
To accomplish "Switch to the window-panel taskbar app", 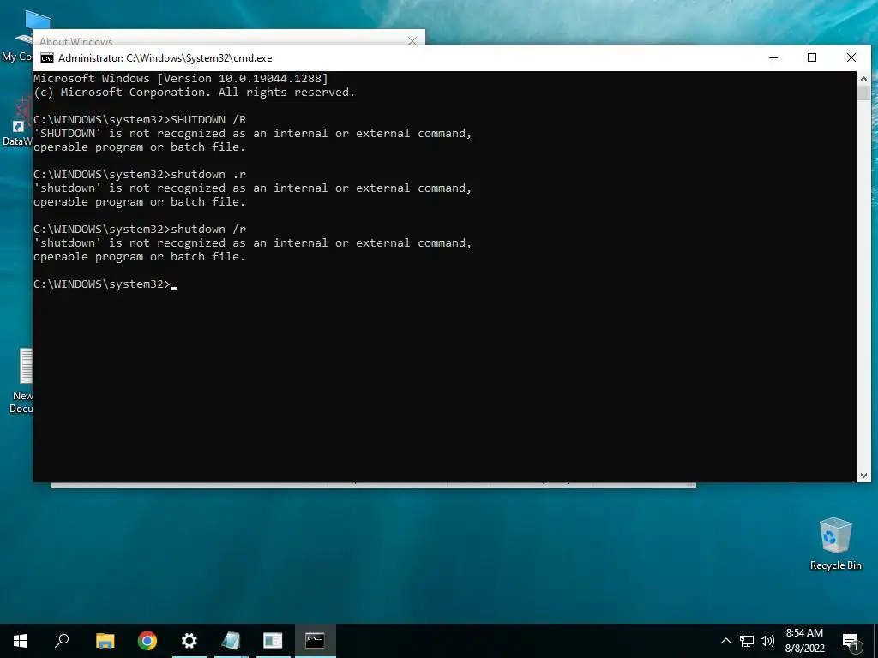I will pos(273,641).
